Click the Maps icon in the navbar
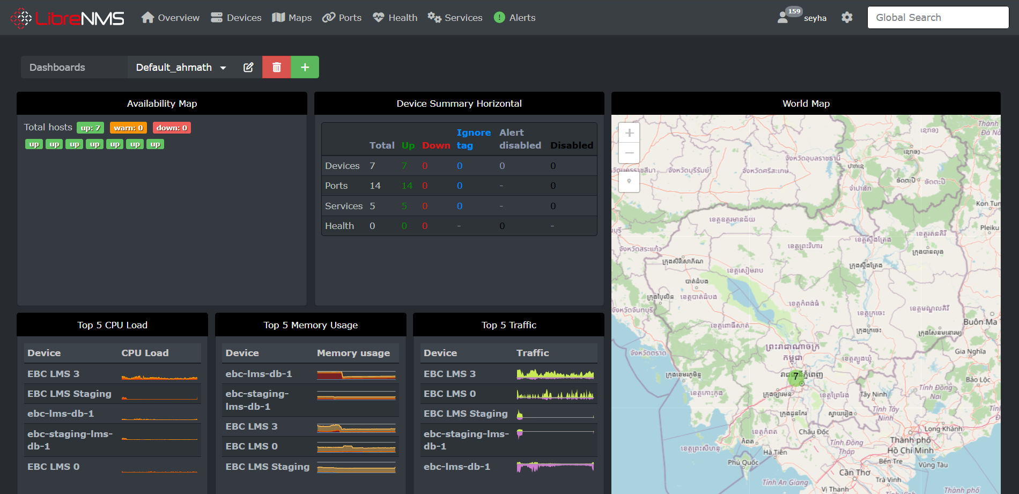The height and width of the screenshot is (494, 1019). [278, 17]
